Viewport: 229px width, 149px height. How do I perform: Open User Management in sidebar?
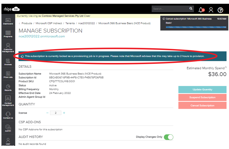[x=8, y=141]
